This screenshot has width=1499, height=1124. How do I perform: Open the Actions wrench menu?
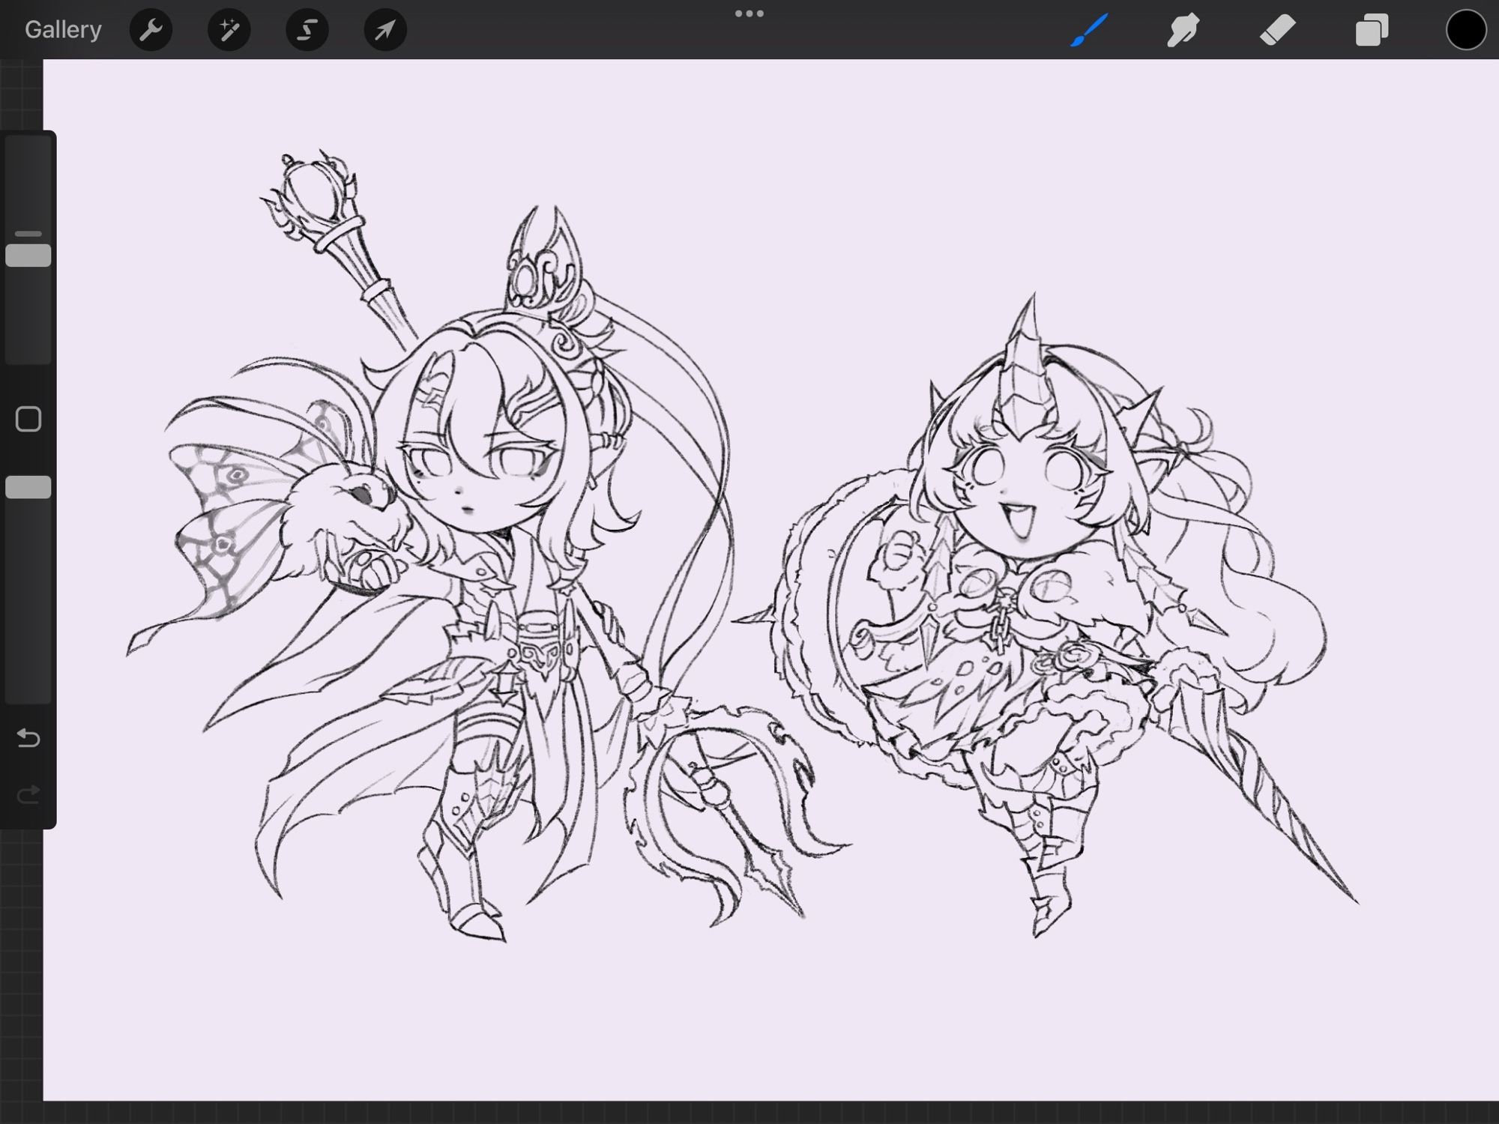[x=151, y=30]
